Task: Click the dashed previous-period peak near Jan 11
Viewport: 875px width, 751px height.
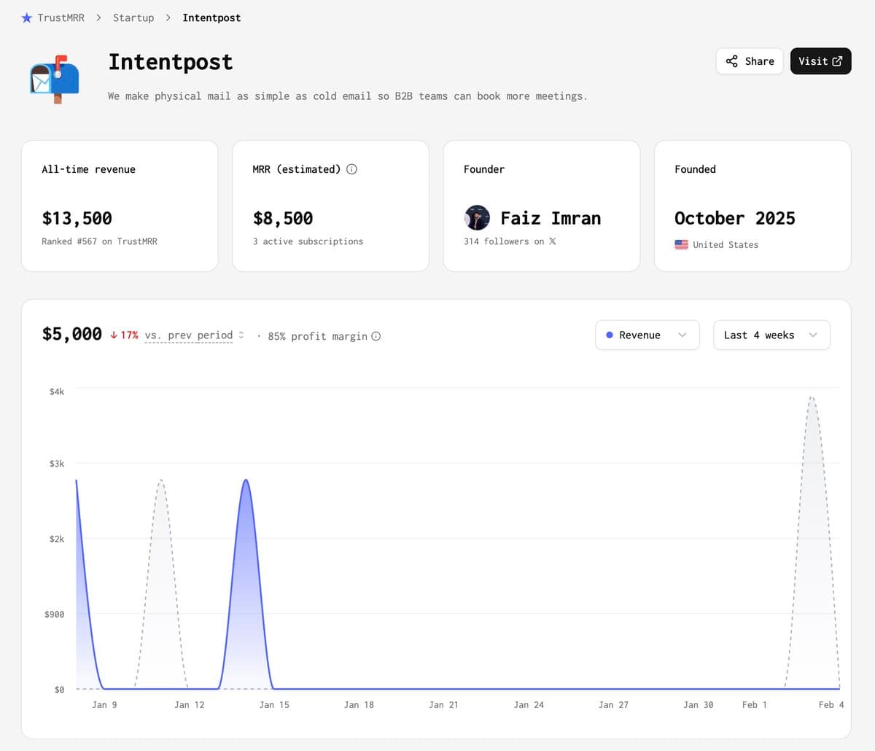Action: coord(161,481)
